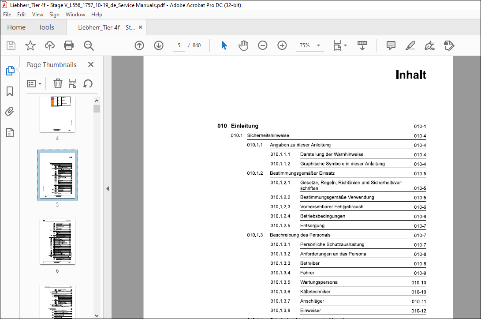Screen dimensions: 481x319
Task: Zoom out with minus icon
Action: tap(263, 45)
